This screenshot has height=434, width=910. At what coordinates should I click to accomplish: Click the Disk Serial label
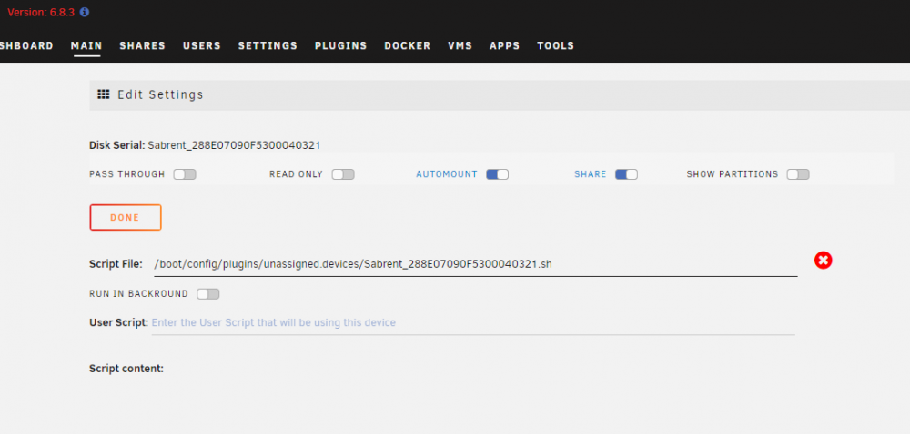click(117, 145)
